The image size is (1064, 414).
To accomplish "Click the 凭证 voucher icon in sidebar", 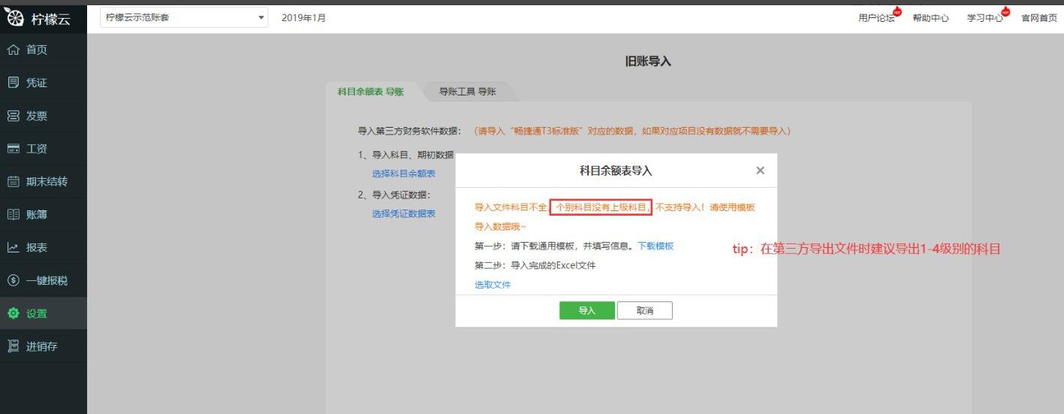I will [x=13, y=83].
